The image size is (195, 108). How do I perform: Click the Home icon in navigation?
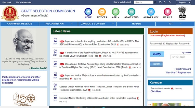88,12
